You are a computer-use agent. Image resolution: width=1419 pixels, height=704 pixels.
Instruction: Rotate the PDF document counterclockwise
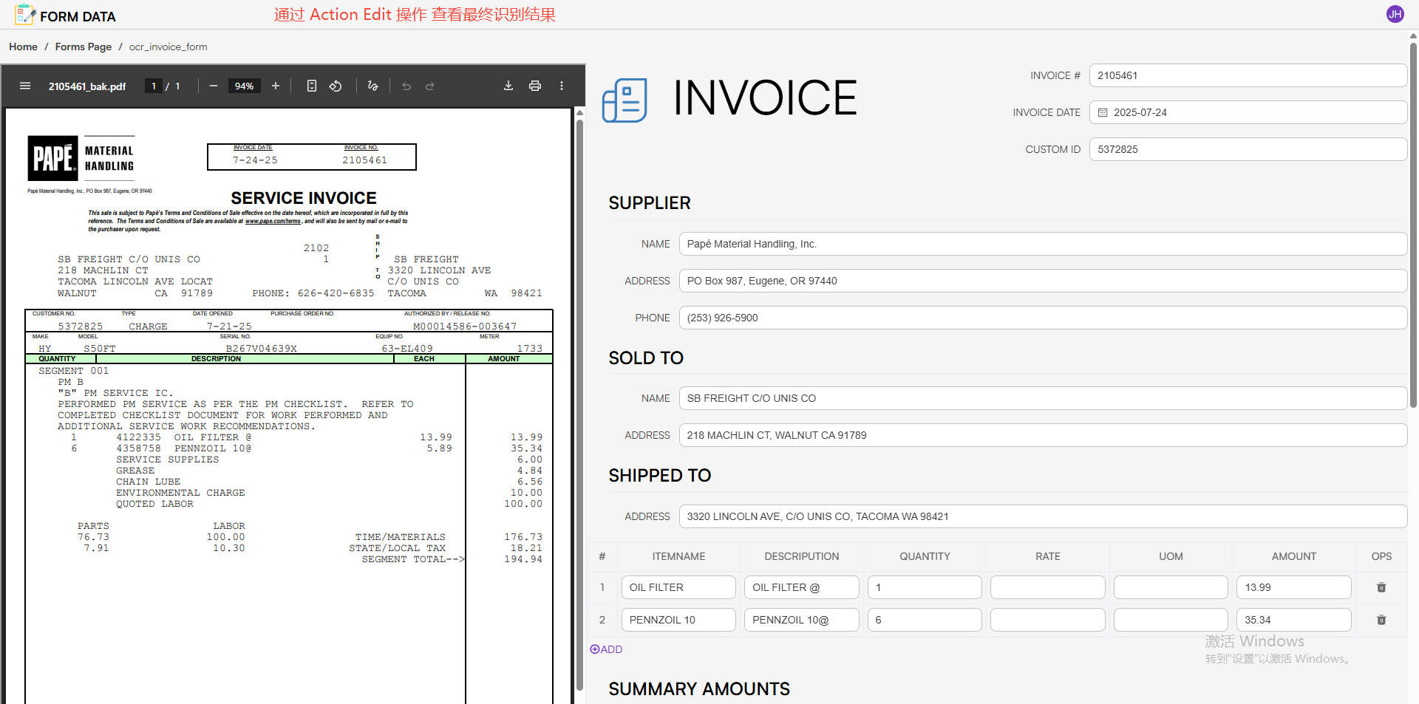336,86
